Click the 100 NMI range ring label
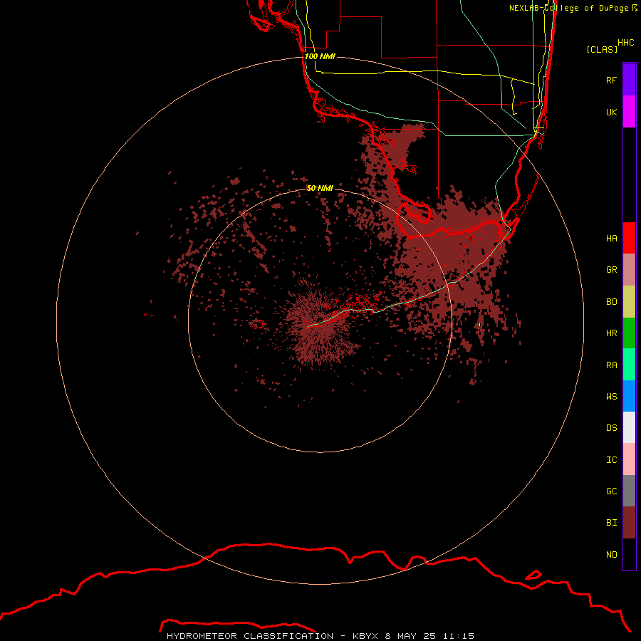The image size is (641, 641). click(x=320, y=56)
